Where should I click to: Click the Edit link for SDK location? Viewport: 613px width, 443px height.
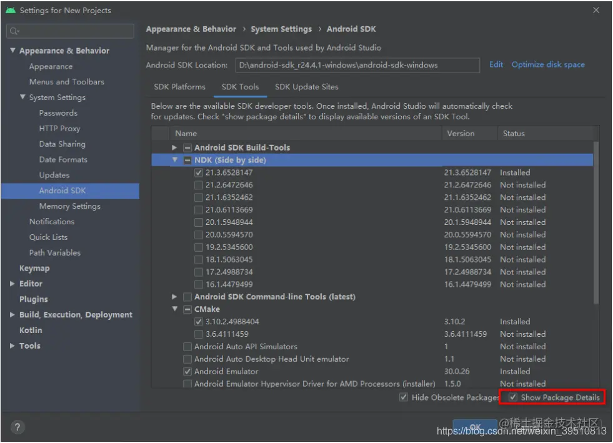(496, 64)
